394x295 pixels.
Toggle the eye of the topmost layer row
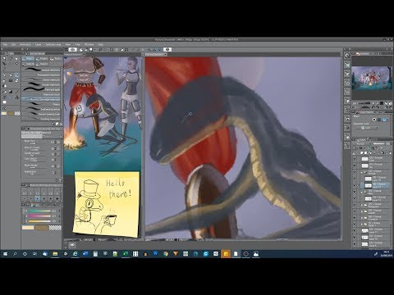(355, 159)
